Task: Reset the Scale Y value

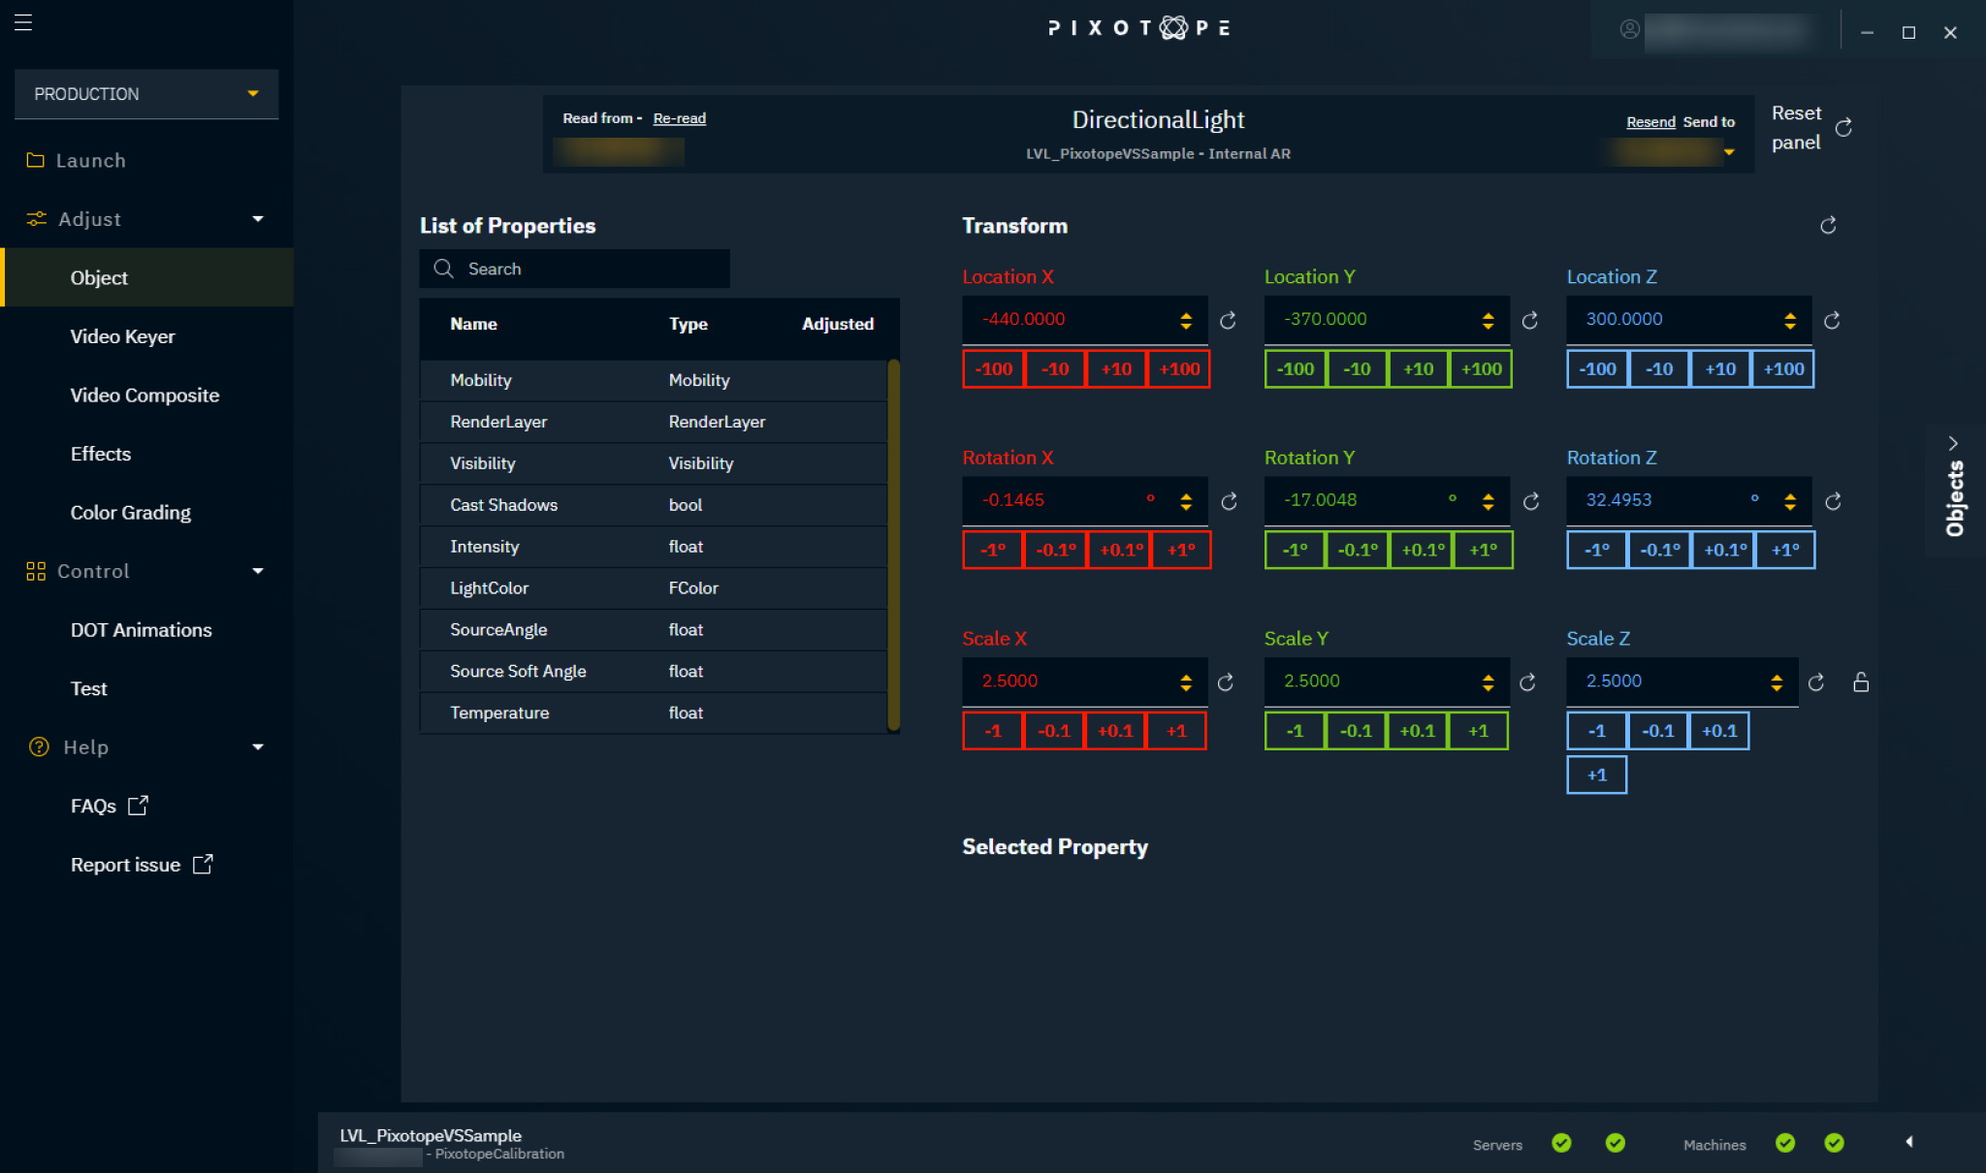Action: tap(1527, 682)
